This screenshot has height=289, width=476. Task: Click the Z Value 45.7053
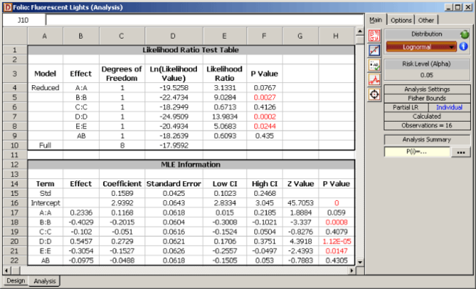(x=300, y=203)
